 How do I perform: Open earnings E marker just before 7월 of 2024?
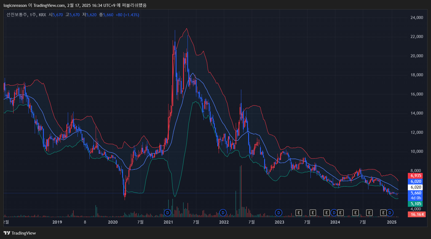(x=355, y=213)
